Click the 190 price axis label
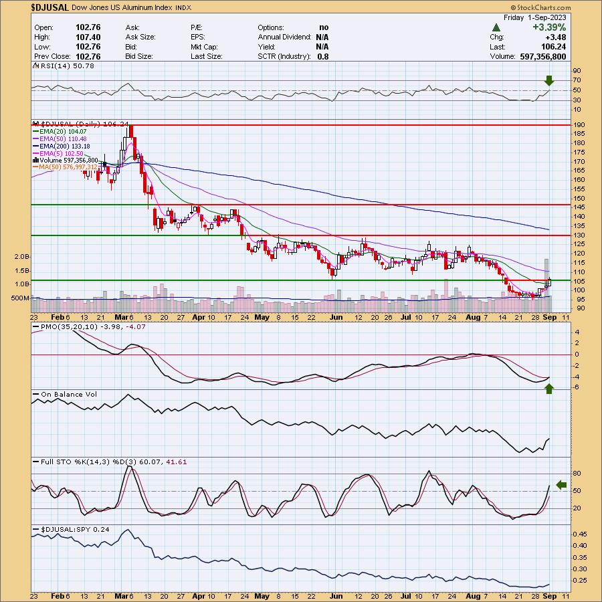The width and height of the screenshot is (602, 602). [580, 125]
